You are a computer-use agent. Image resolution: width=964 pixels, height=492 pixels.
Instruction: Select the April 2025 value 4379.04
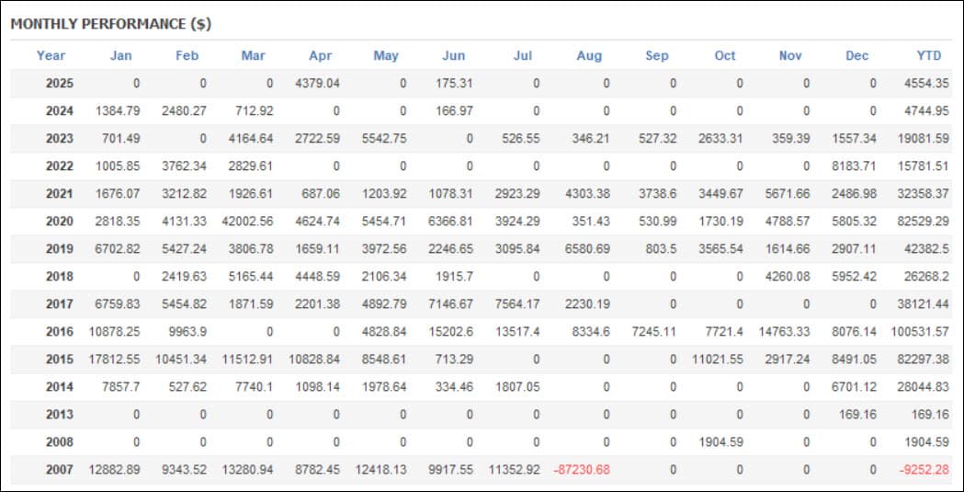pyautogui.click(x=317, y=84)
